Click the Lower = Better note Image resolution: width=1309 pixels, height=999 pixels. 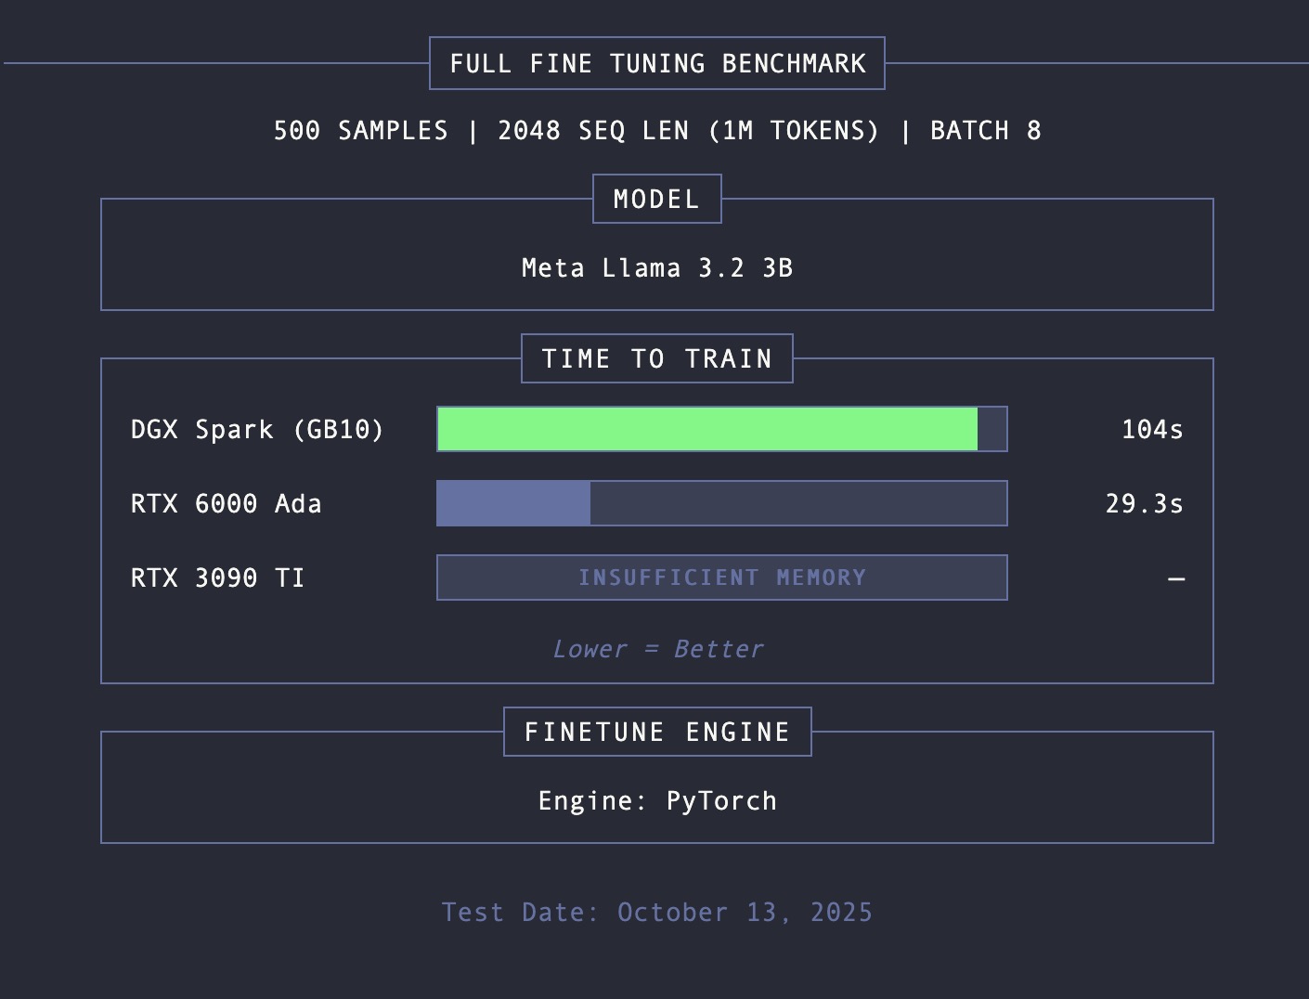657,649
